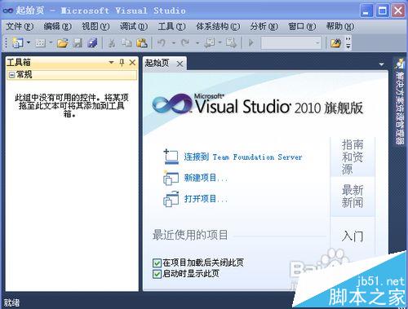Viewport: 408px width, 309px height.
Task: Open the toolbar options overflow arrow
Action: pos(348,43)
